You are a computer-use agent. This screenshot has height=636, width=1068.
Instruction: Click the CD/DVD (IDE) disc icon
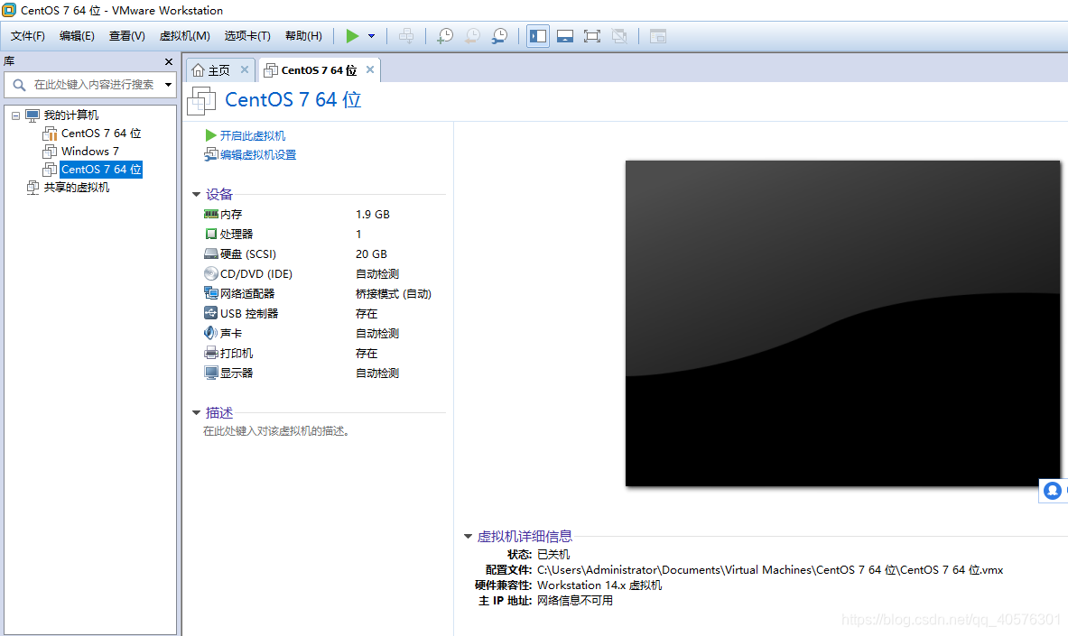point(211,273)
